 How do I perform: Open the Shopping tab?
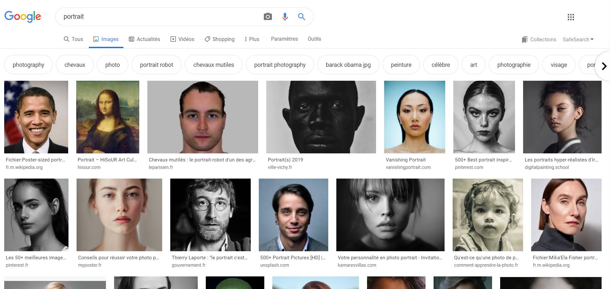219,39
